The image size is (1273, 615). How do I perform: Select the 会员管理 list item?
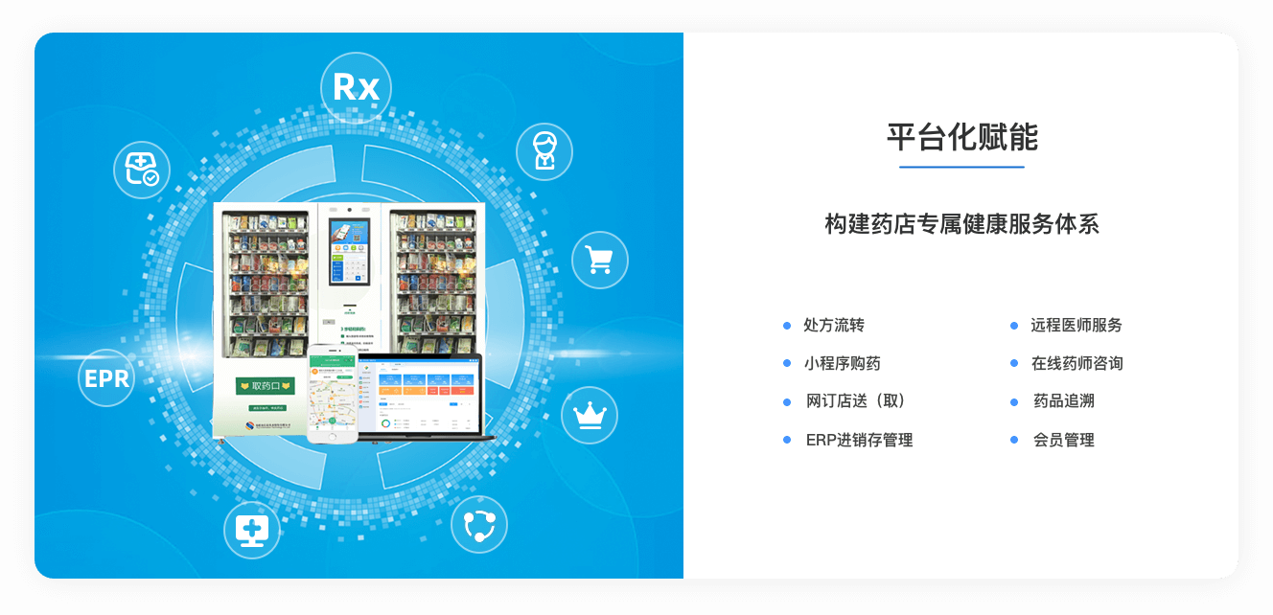pyautogui.click(x=1063, y=441)
